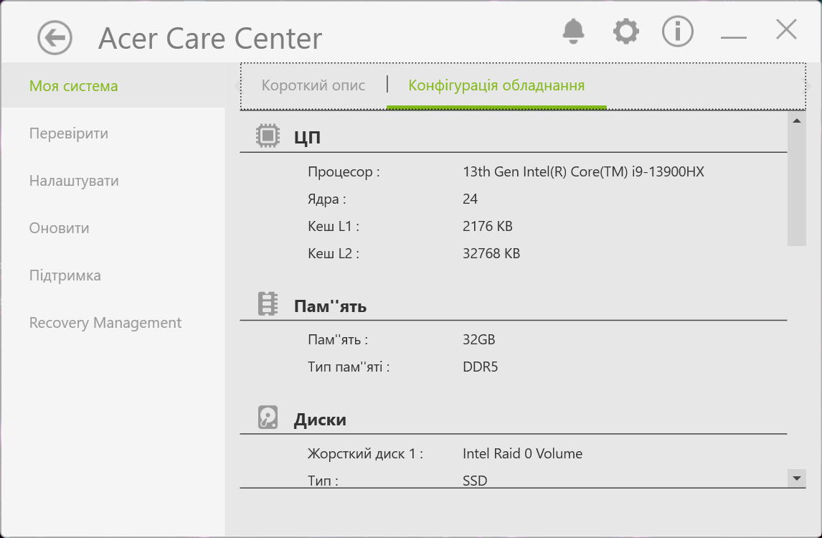
Task: Go to Перевірити section
Action: click(x=69, y=133)
